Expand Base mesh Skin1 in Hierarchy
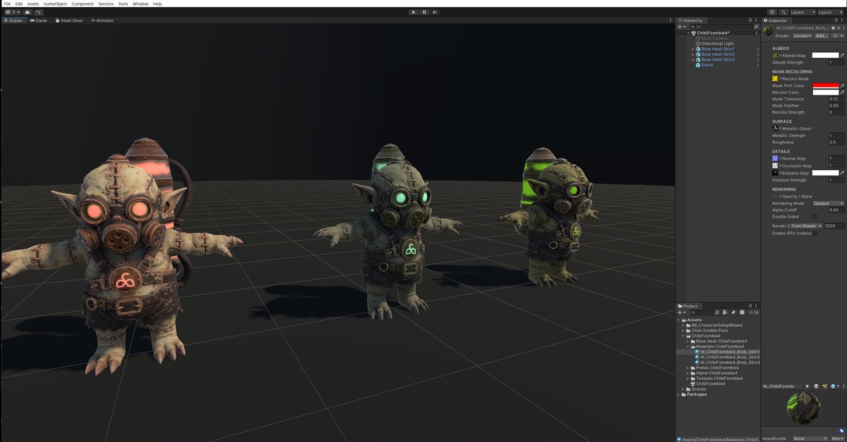This screenshot has width=847, height=442. (693, 49)
